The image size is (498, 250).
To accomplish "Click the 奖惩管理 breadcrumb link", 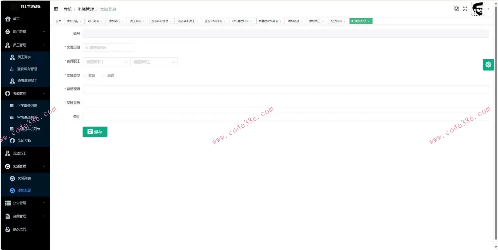I will [x=86, y=9].
